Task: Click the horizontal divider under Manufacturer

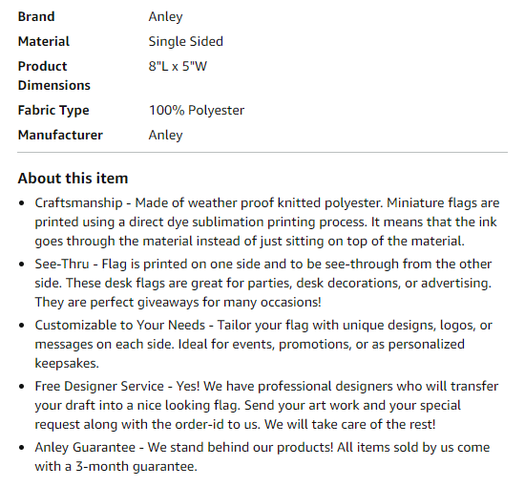Action: [262, 153]
